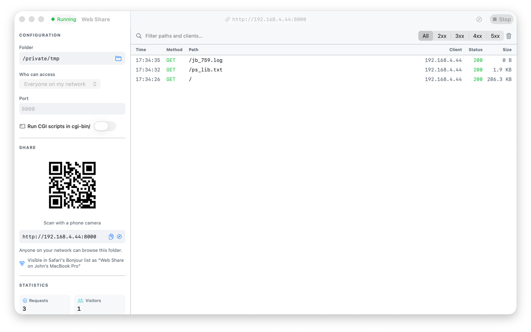The width and height of the screenshot is (531, 332).
Task: Click Visitors statistic card showing 1
Action: pyautogui.click(x=100, y=305)
